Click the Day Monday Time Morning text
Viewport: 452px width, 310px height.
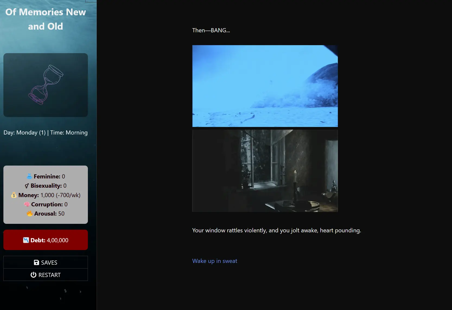click(x=46, y=133)
